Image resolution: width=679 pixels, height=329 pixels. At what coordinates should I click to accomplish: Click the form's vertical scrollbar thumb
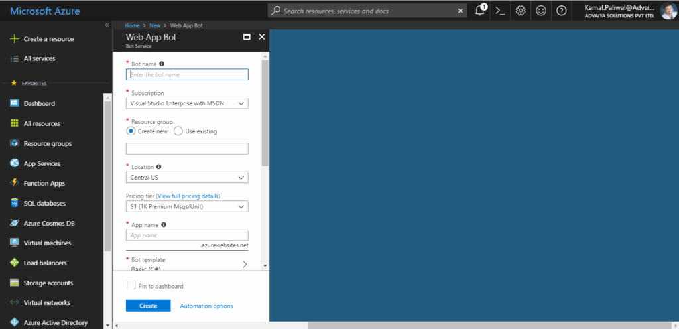(x=265, y=113)
